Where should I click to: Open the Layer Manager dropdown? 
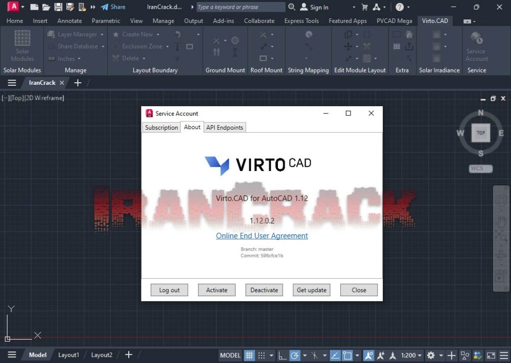[101, 34]
